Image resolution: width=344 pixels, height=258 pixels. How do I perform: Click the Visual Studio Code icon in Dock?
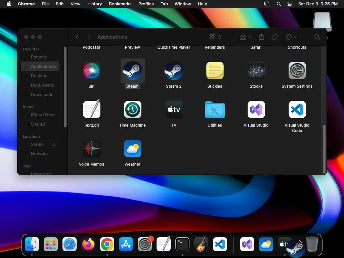click(220, 244)
